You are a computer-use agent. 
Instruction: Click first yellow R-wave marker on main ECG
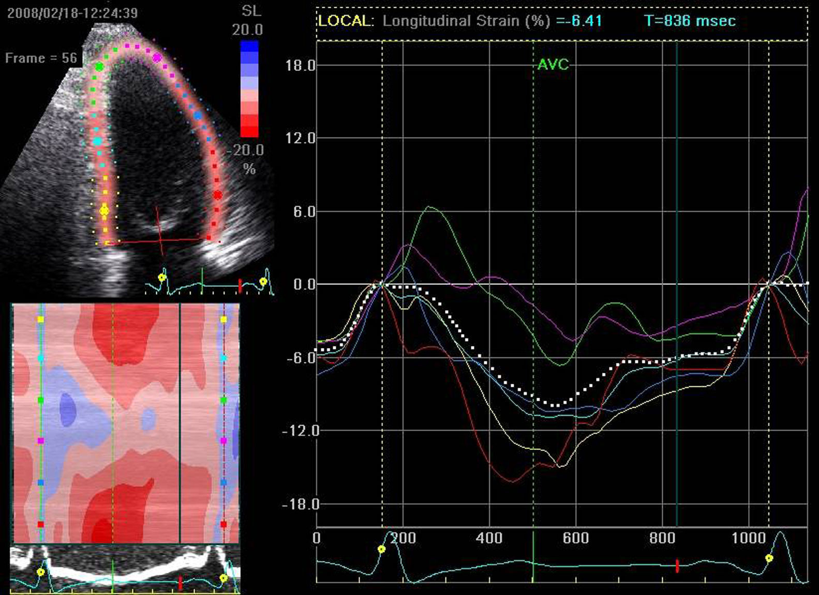[382, 549]
